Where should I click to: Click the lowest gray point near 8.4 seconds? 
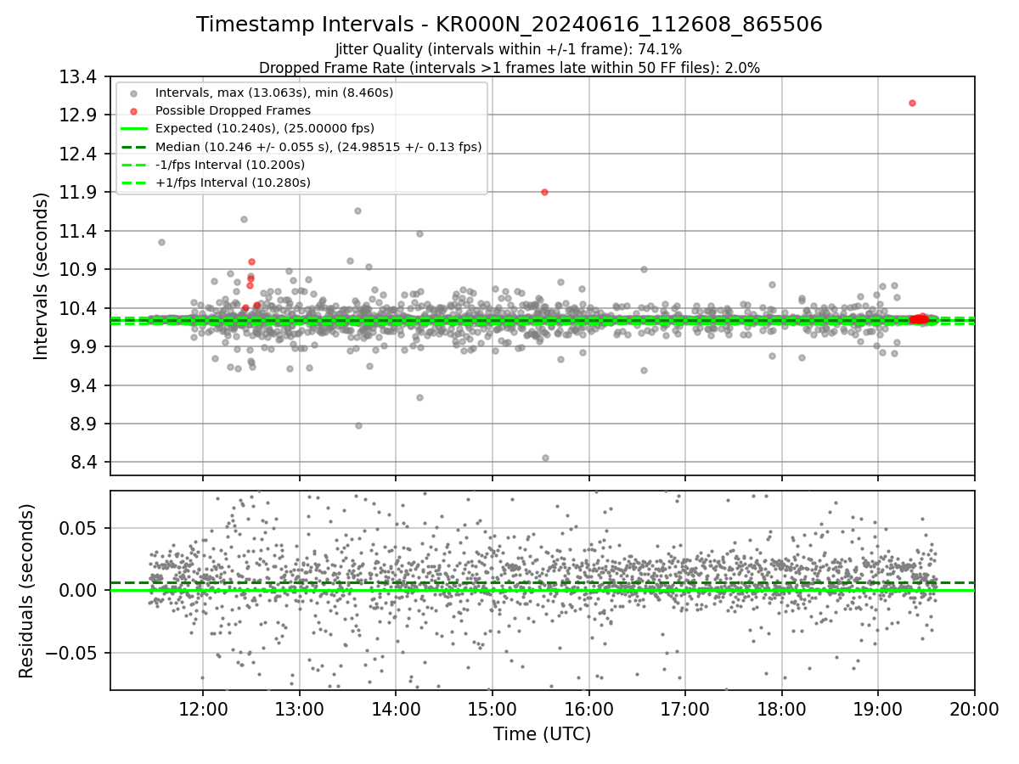point(545,458)
